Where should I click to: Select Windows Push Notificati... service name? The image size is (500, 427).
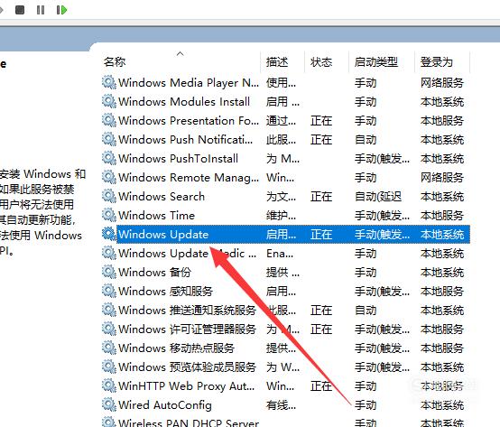click(x=186, y=140)
